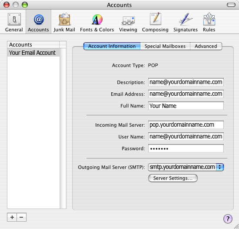Viewport: 239px width, 229px height.
Task: Click the purple help question mark button
Action: click(x=228, y=219)
